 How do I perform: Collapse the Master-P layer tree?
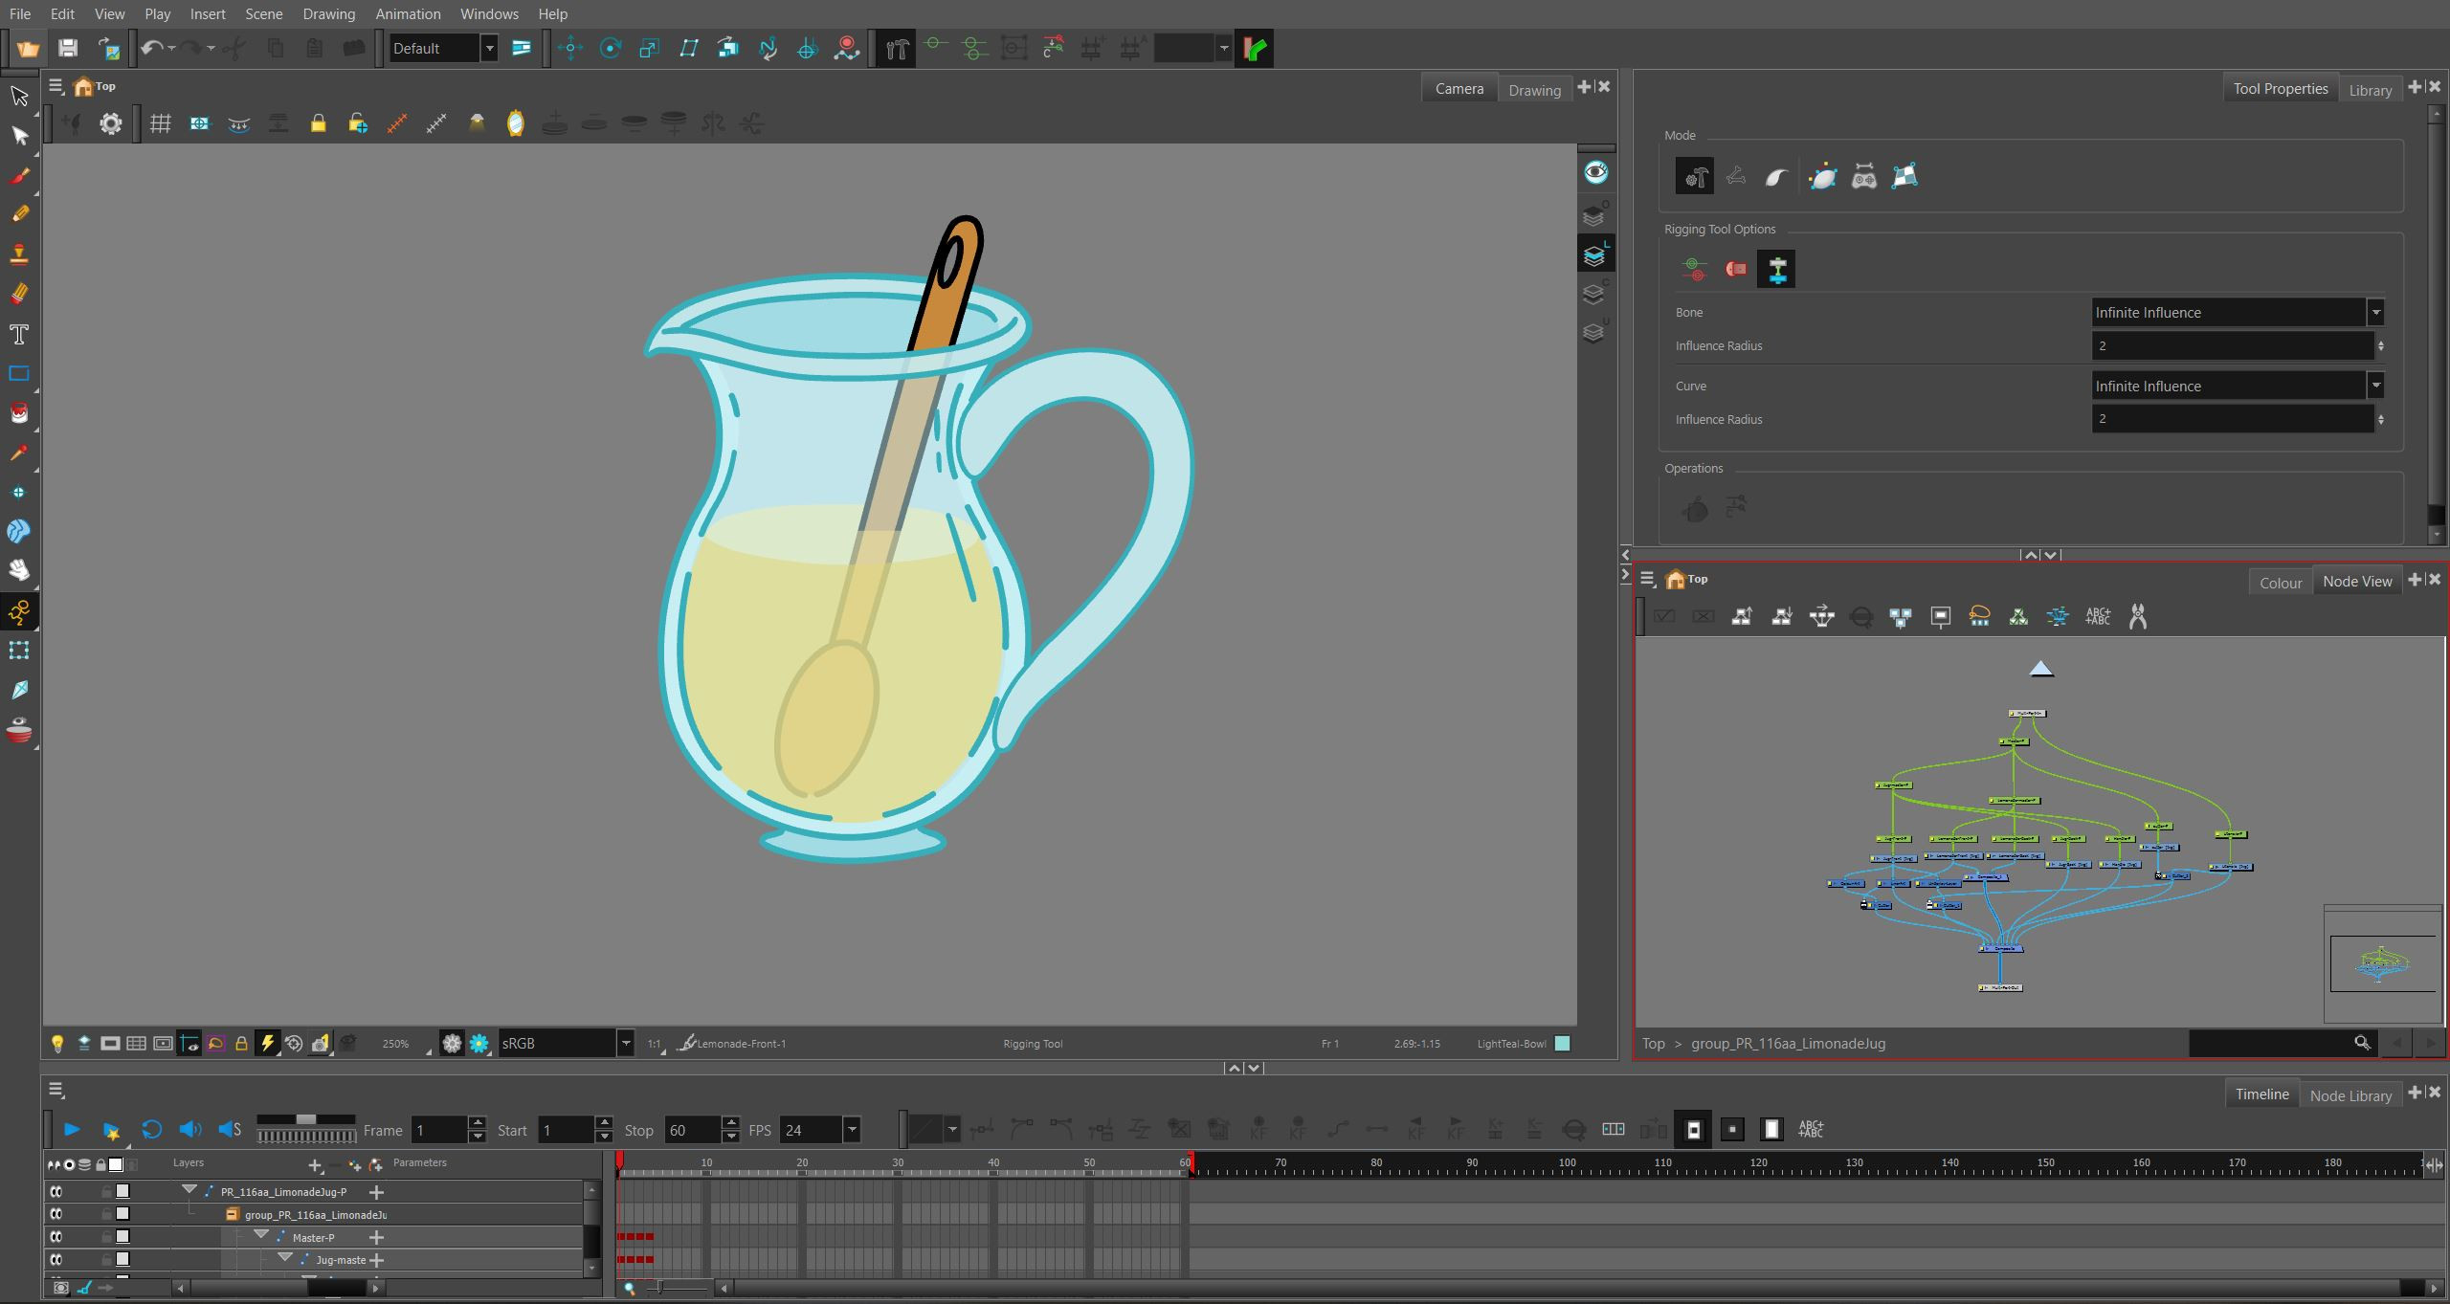coord(261,1236)
